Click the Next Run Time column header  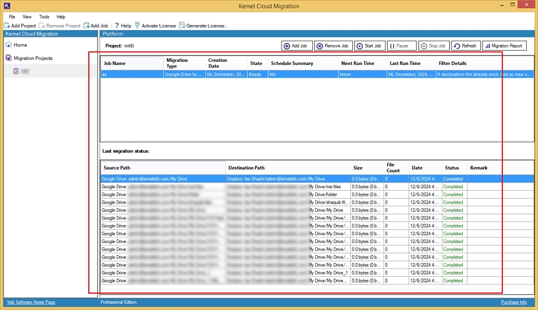363,63
